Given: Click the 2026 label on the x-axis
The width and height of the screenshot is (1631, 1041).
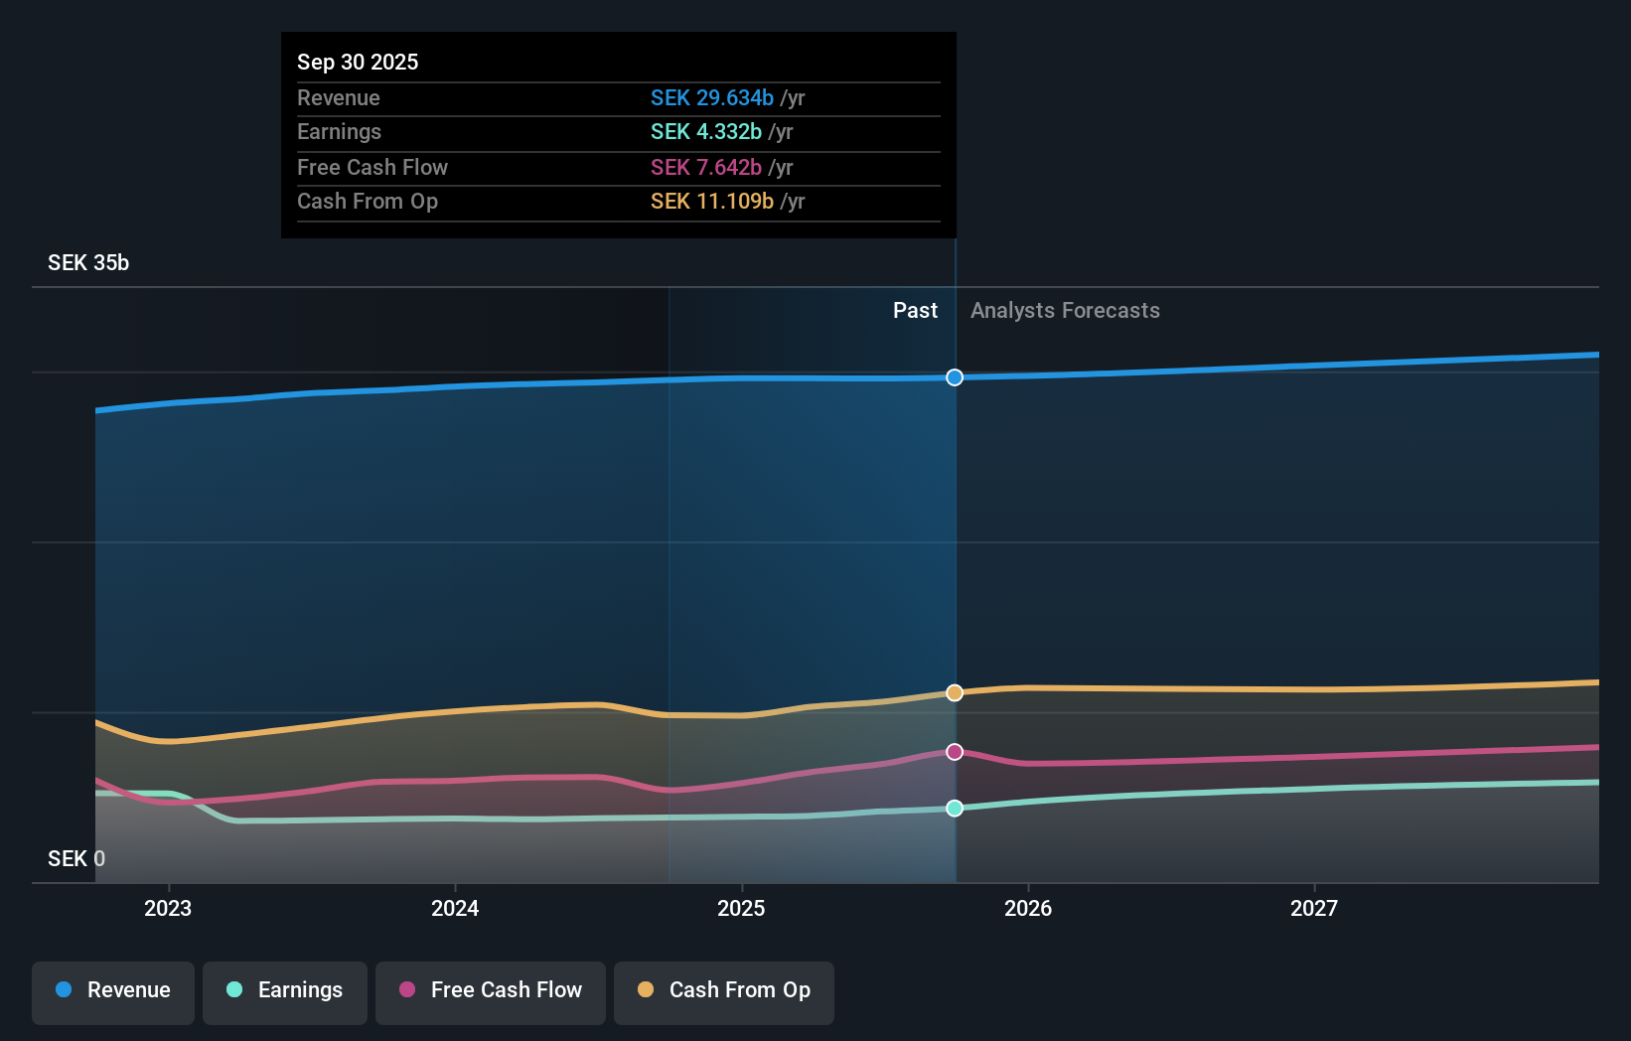Looking at the screenshot, I should click(1029, 908).
